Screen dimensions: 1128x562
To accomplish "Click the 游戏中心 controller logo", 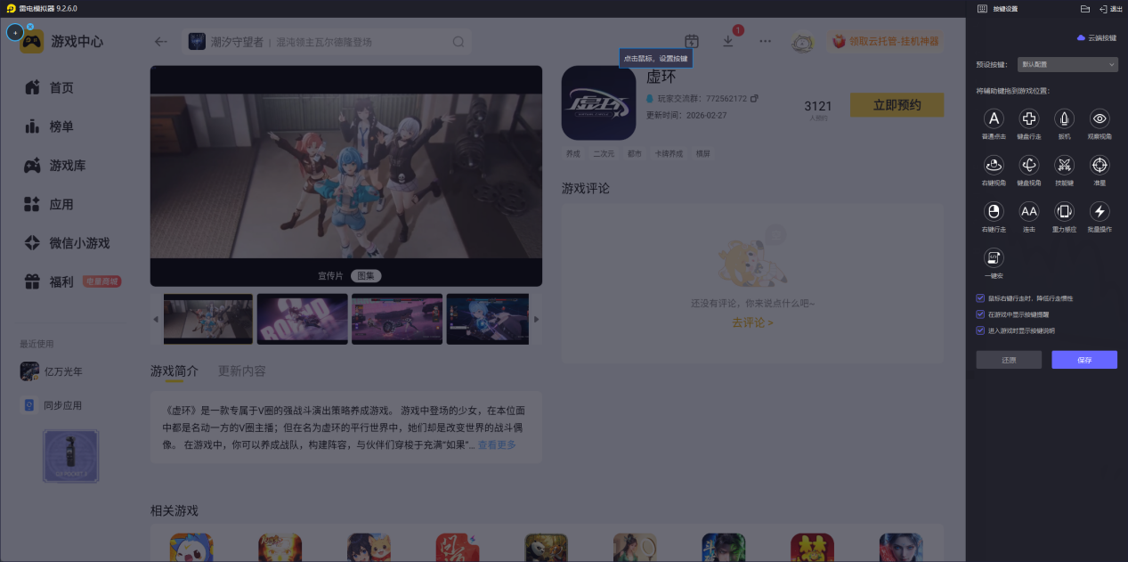I will coord(32,42).
